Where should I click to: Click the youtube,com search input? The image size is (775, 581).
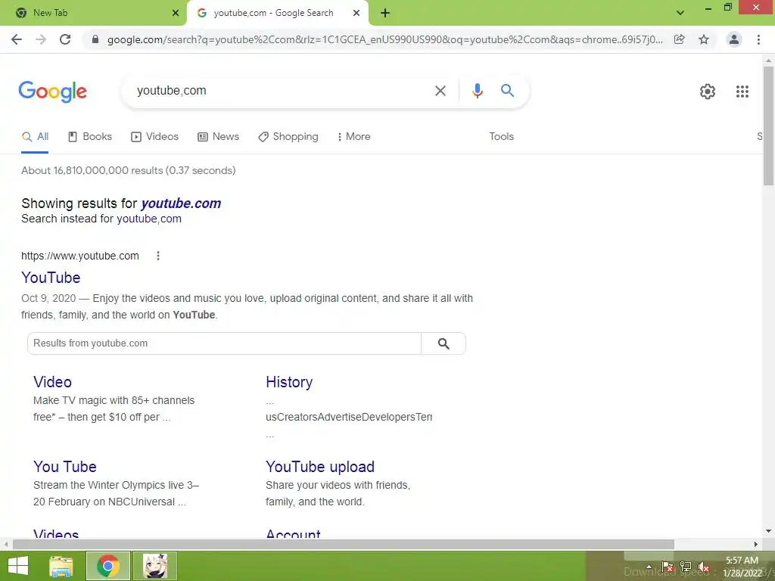pos(279,91)
